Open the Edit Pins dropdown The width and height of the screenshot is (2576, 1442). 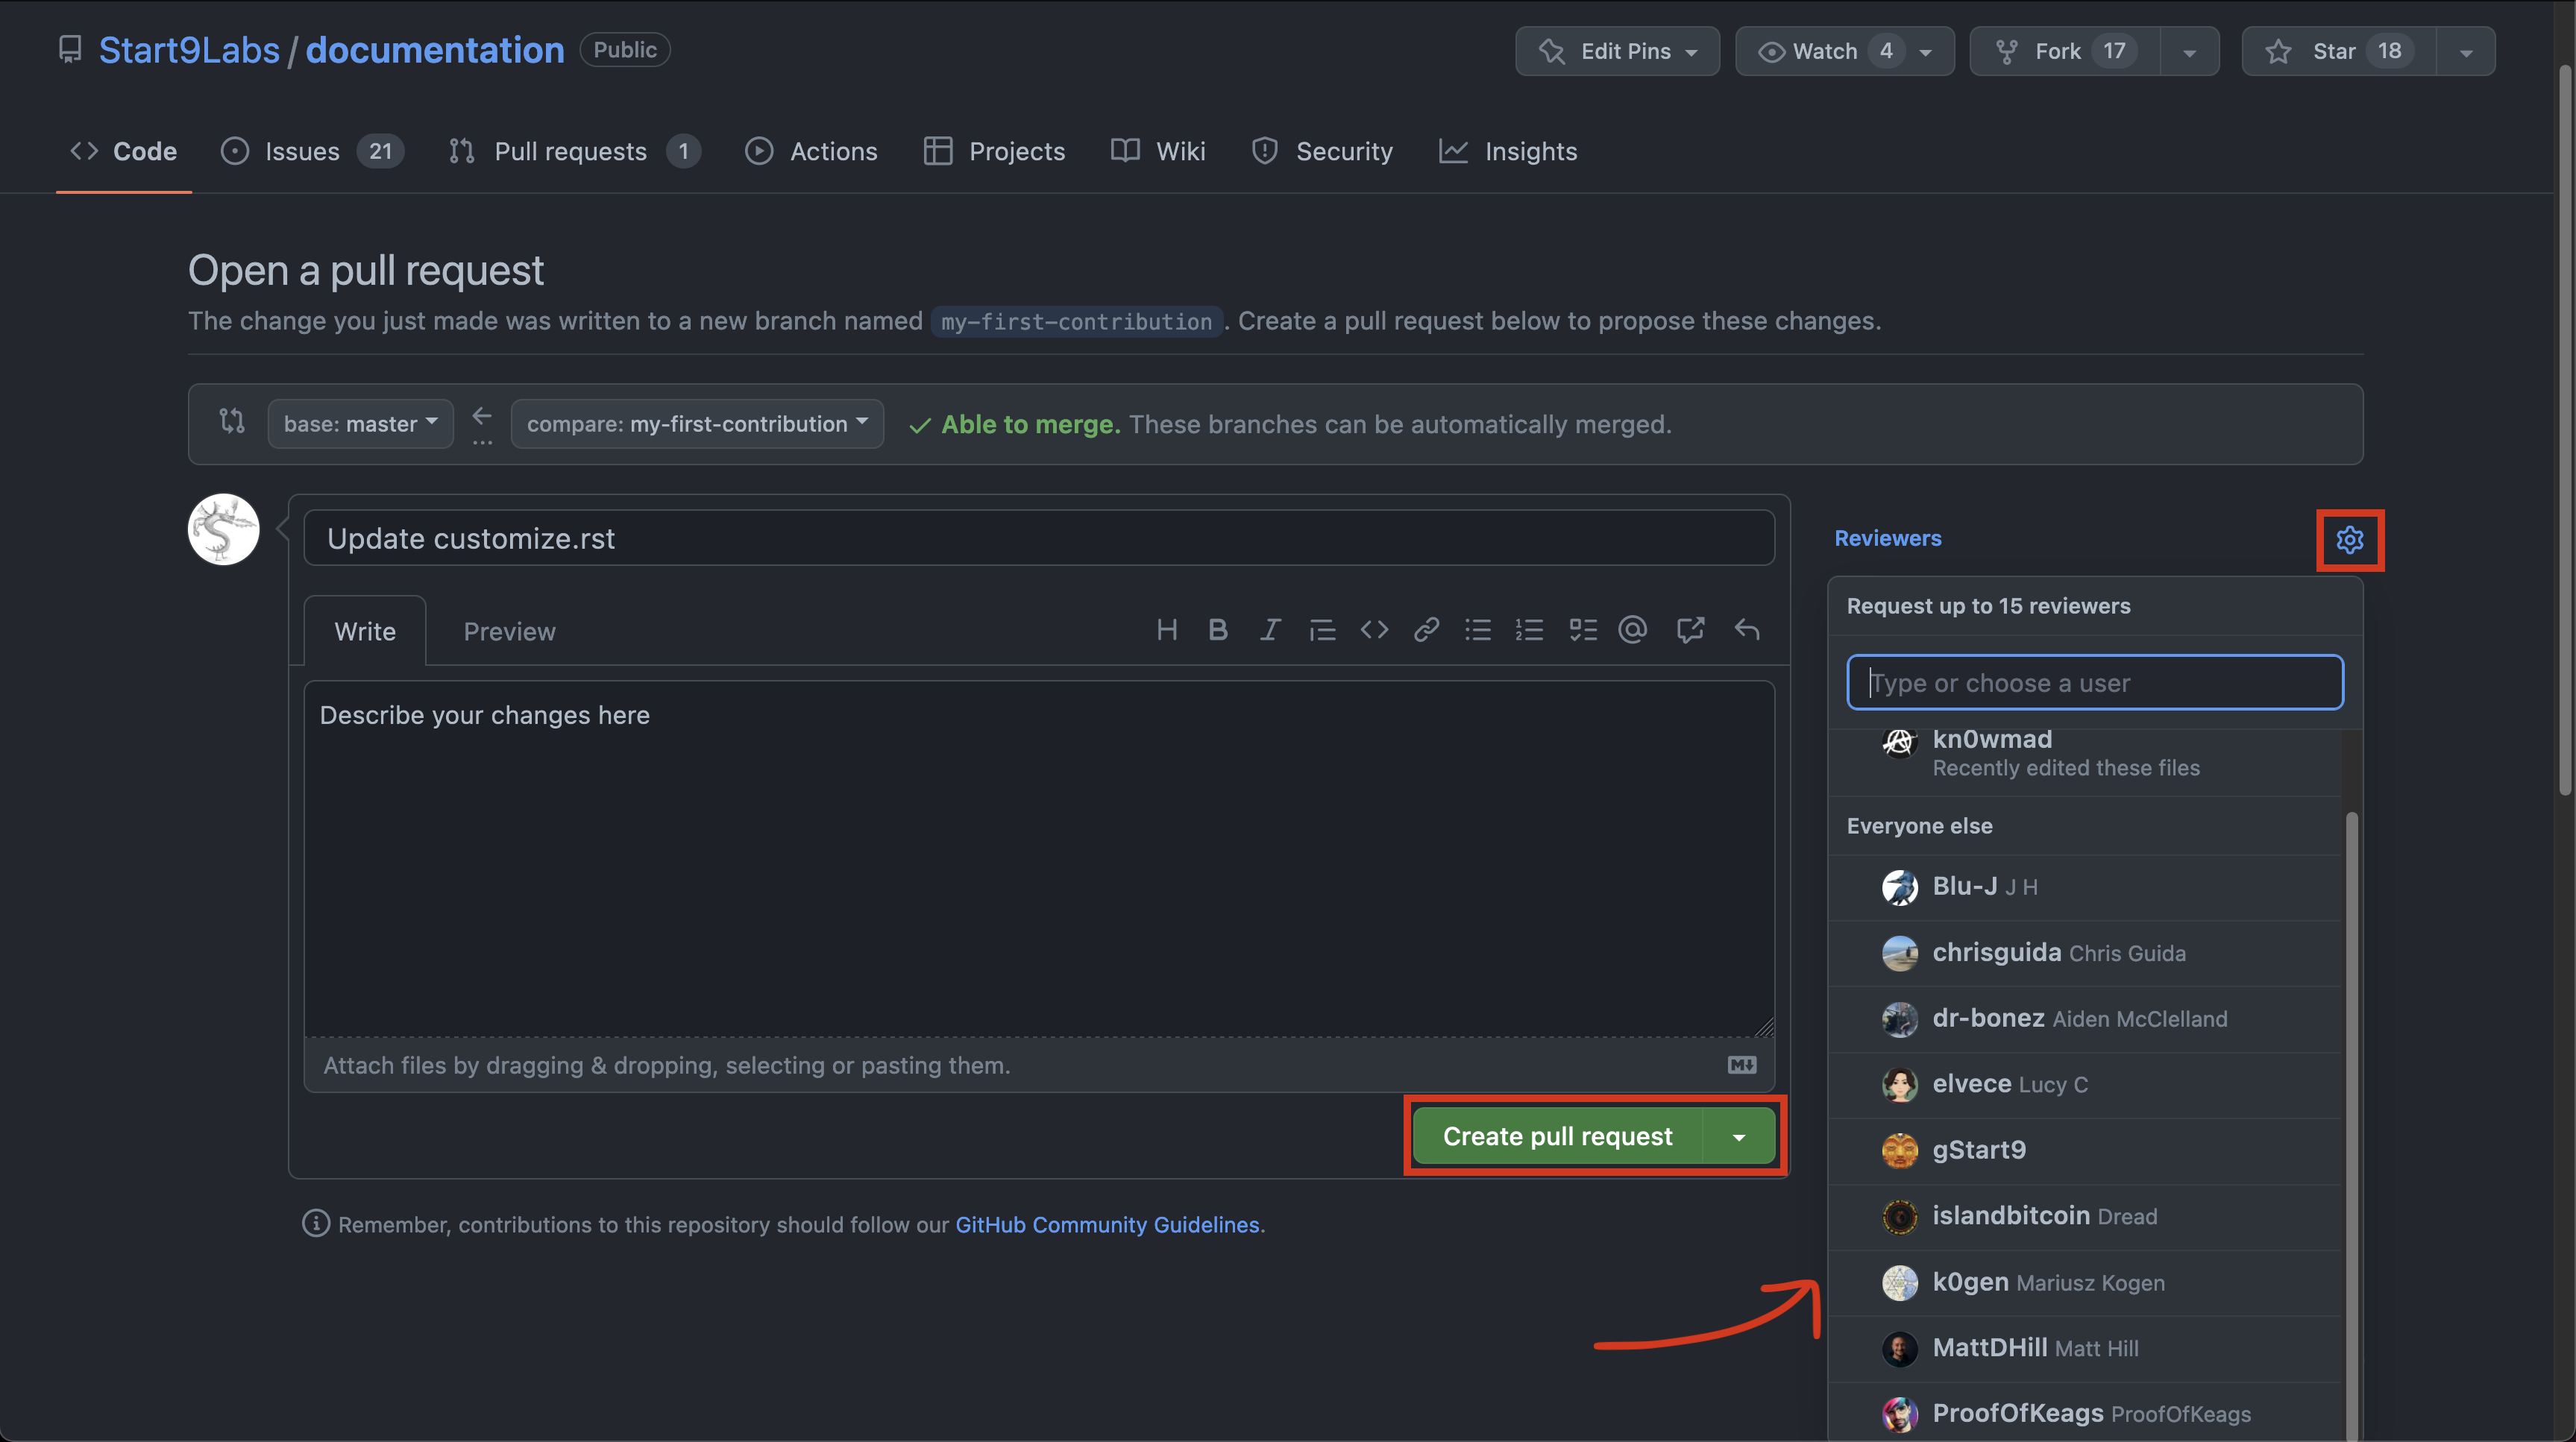tap(1617, 51)
